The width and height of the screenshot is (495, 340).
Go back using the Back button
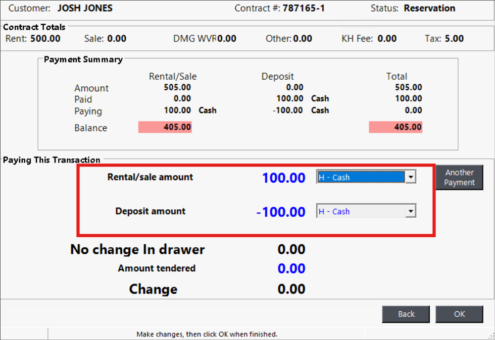tap(406, 314)
